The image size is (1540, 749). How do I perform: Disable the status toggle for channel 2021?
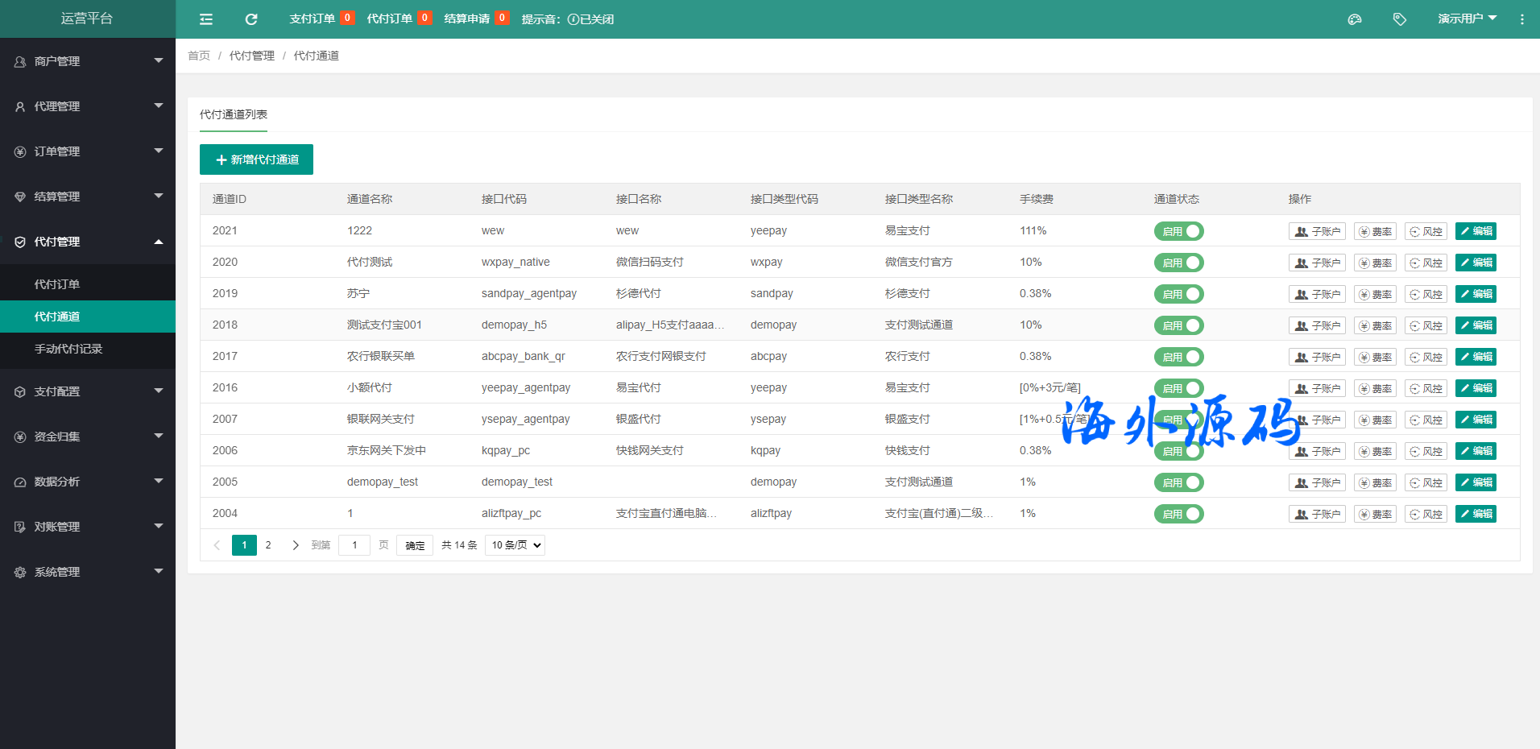pyautogui.click(x=1178, y=231)
